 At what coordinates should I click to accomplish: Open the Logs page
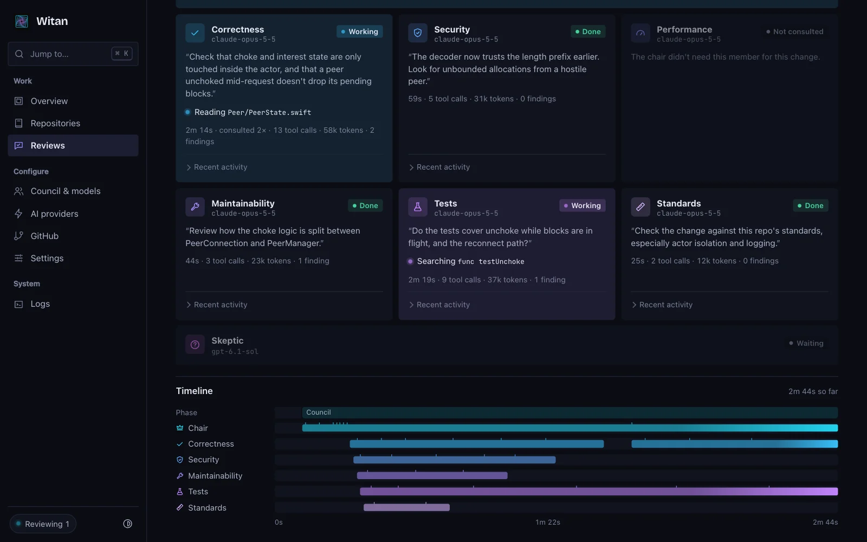click(73, 304)
